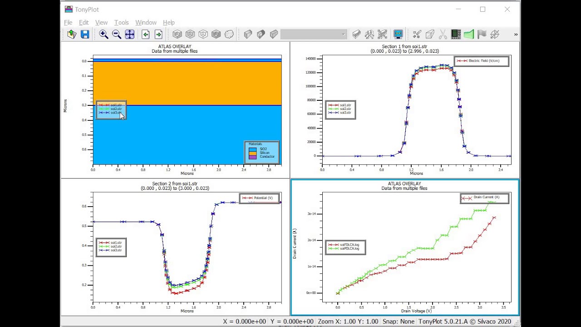Click the scatter probe points icon
Viewport: 581px width, 327px height.
tap(417, 34)
